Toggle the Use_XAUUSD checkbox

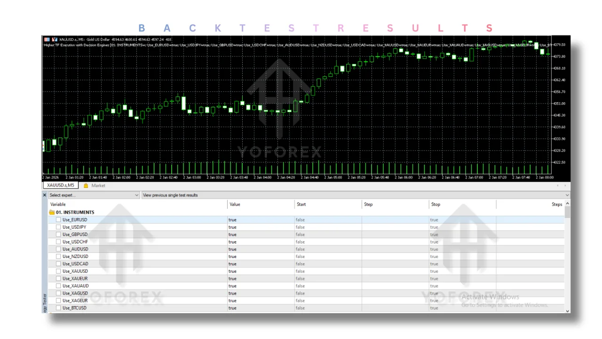click(58, 271)
